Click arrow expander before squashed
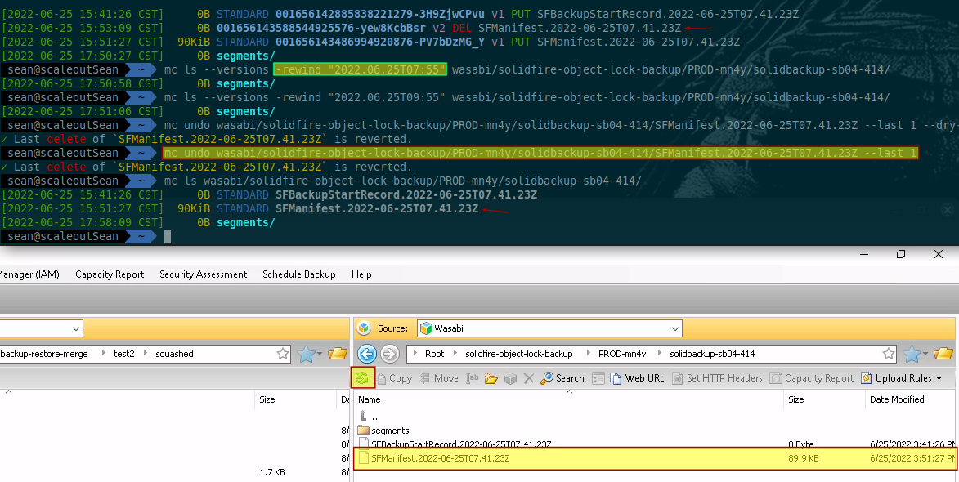Screen dimensions: 959x482 click(145, 354)
